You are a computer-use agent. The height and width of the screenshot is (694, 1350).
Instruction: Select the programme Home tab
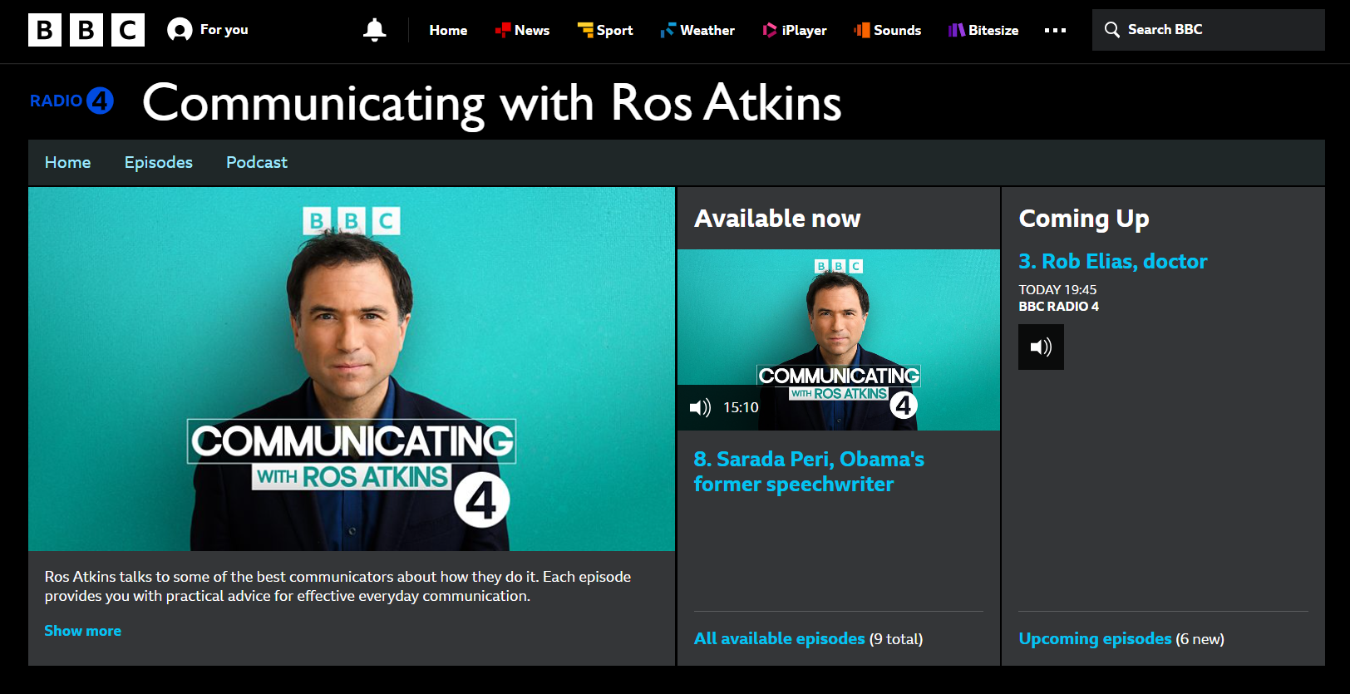tap(67, 162)
